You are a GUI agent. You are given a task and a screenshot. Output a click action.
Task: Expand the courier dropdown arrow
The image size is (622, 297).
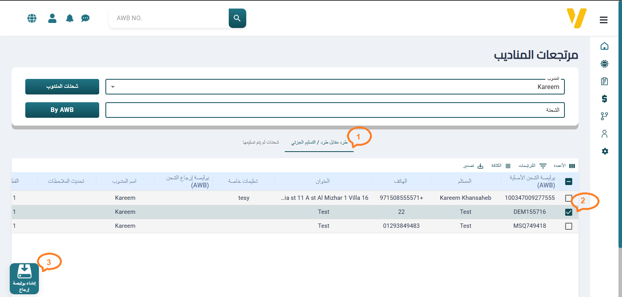click(x=113, y=87)
